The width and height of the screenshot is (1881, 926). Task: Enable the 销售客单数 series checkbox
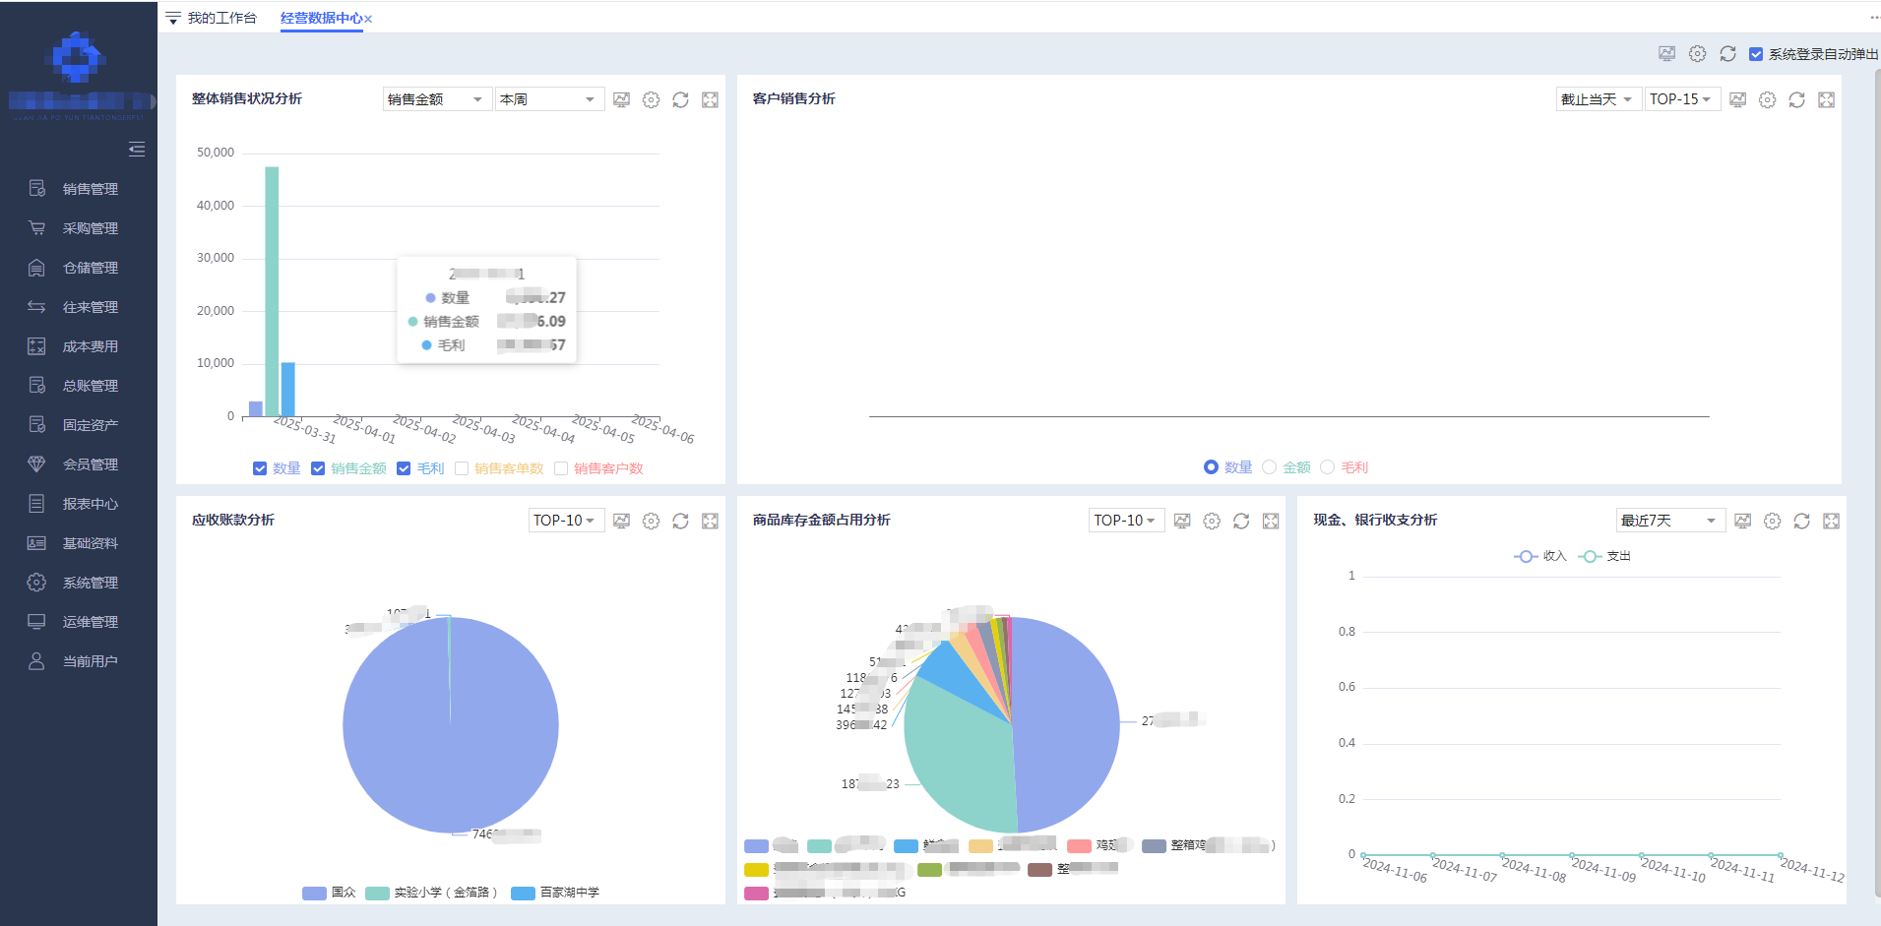click(x=462, y=468)
